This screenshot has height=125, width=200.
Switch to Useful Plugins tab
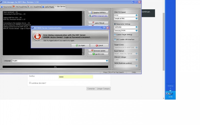coord(48,7)
